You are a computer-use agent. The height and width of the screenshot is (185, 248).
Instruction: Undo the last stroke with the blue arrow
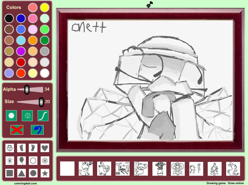click(x=37, y=130)
